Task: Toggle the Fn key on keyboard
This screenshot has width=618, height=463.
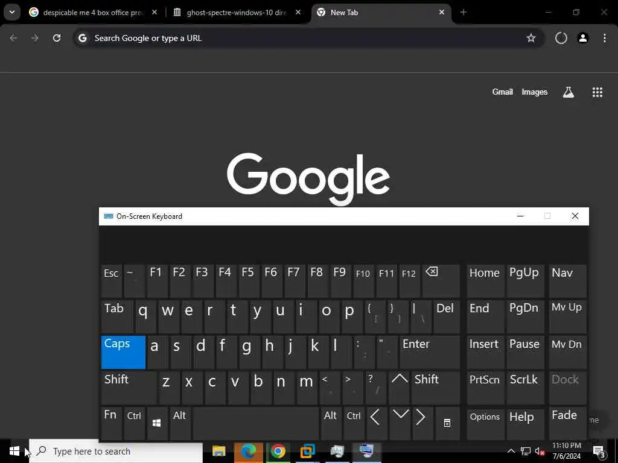Action: pos(111,423)
